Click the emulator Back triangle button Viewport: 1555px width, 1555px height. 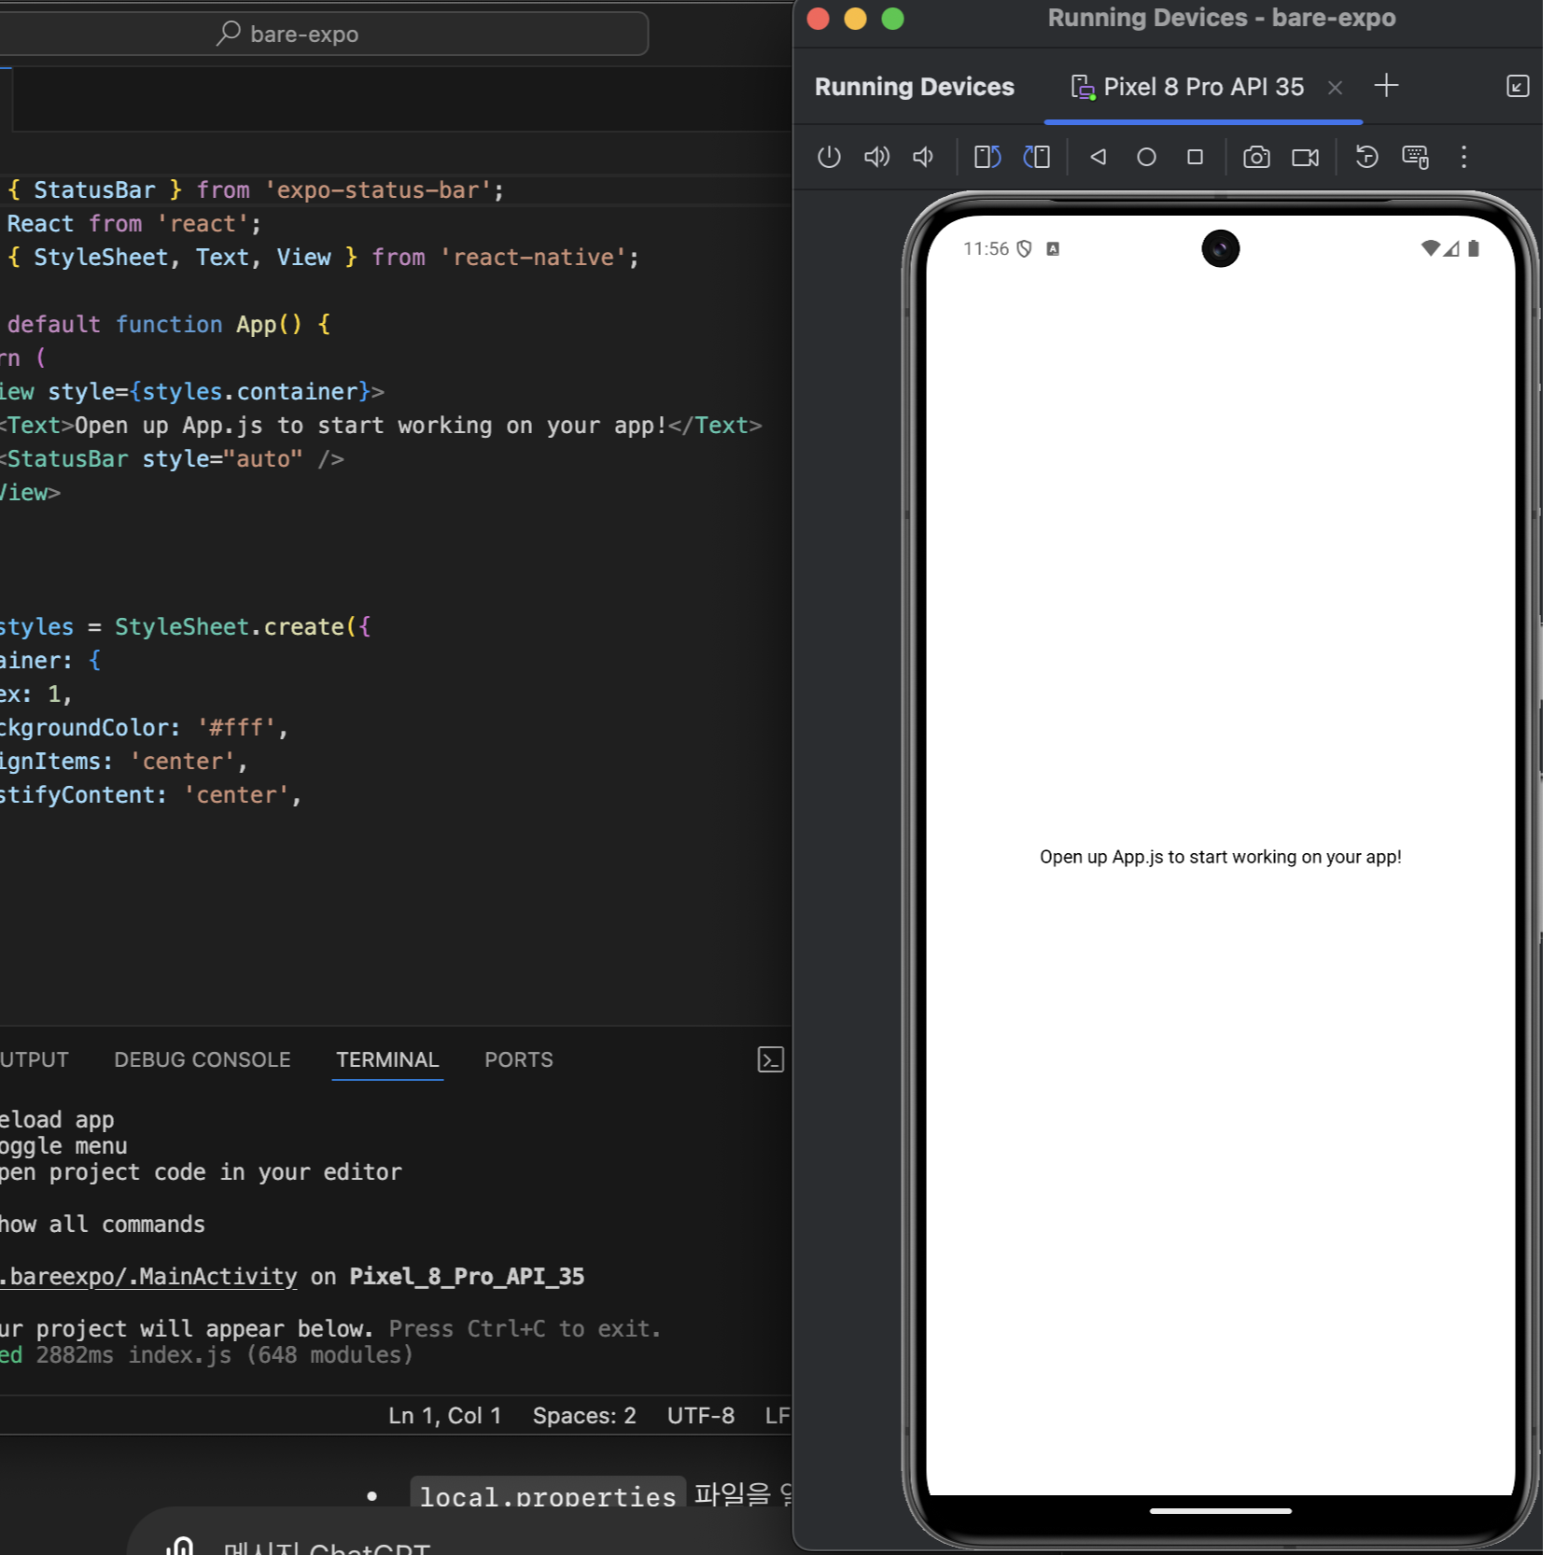pyautogui.click(x=1098, y=157)
